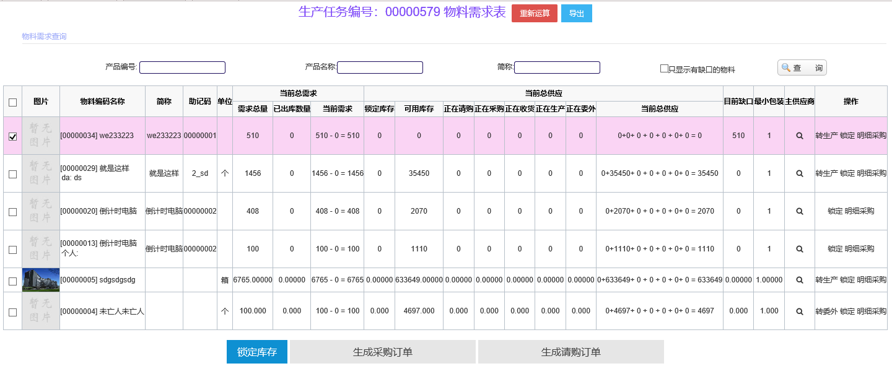Open the 物料需求查询 section link
Image resolution: width=892 pixels, height=366 pixels.
(44, 37)
